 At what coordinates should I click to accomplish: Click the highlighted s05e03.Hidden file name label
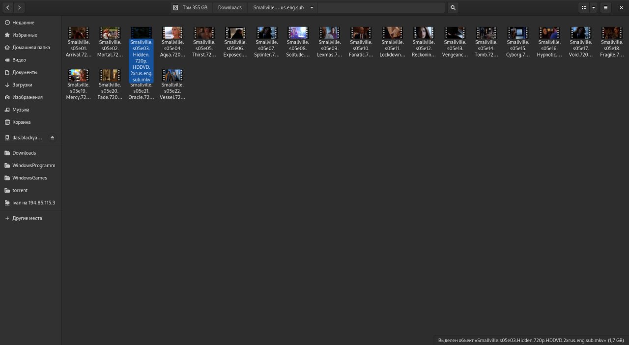(x=142, y=61)
